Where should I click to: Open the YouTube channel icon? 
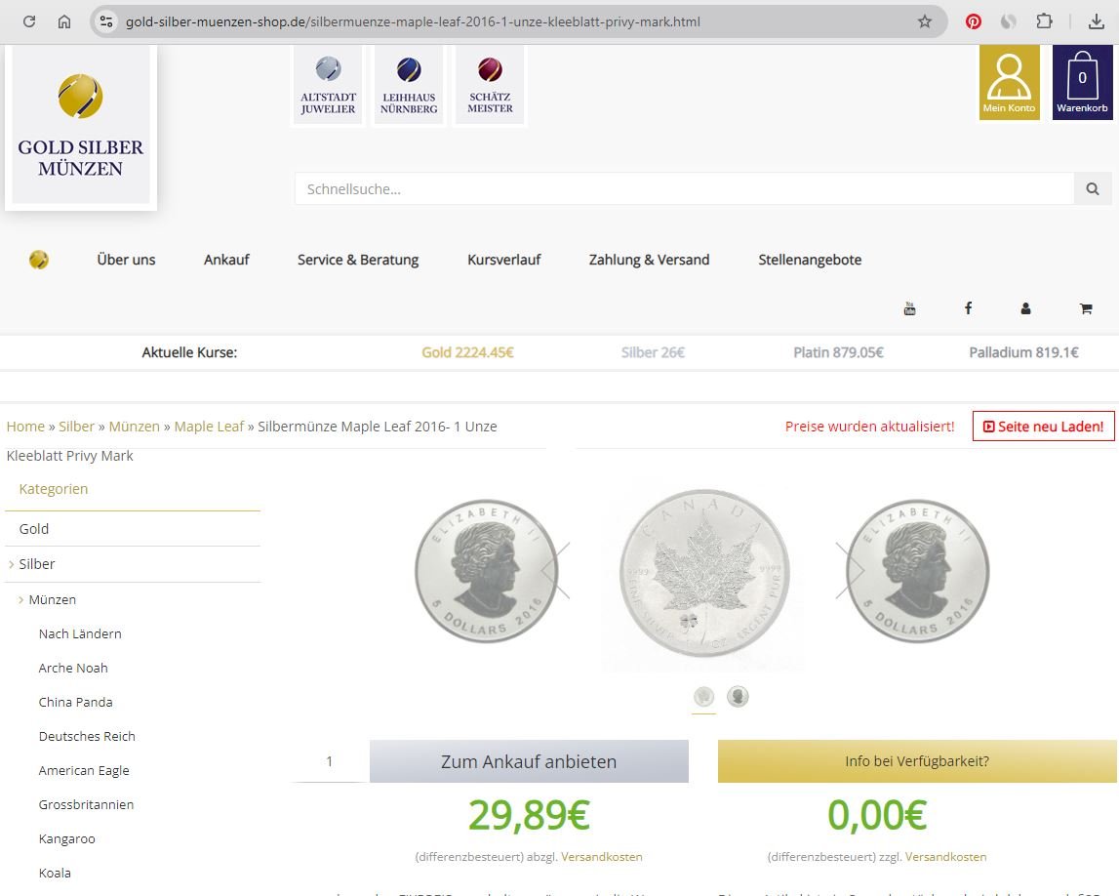click(909, 308)
